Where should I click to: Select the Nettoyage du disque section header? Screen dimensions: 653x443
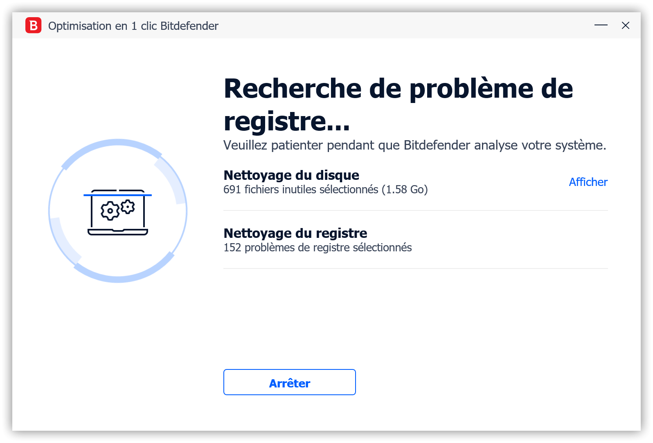[x=291, y=175]
